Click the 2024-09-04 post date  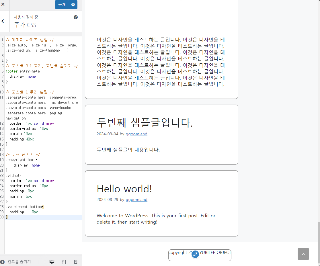[107, 134]
